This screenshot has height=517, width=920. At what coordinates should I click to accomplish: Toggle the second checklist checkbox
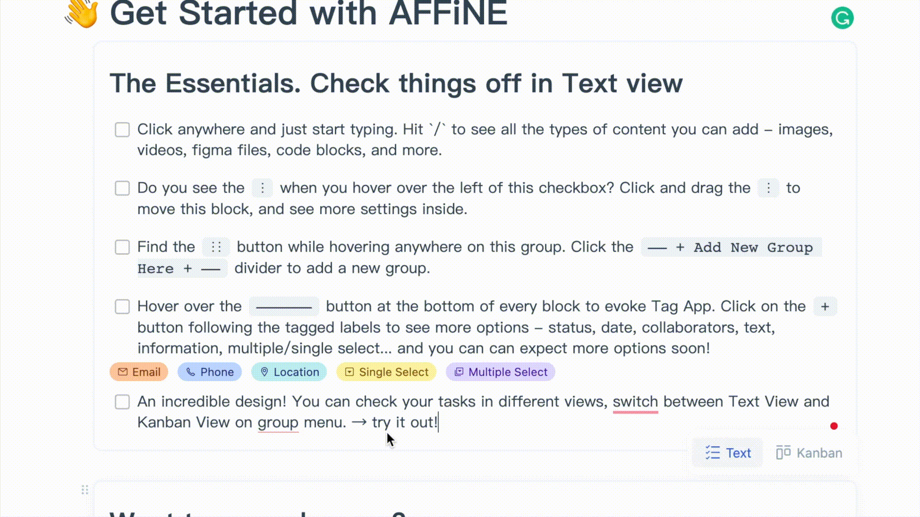pos(122,188)
